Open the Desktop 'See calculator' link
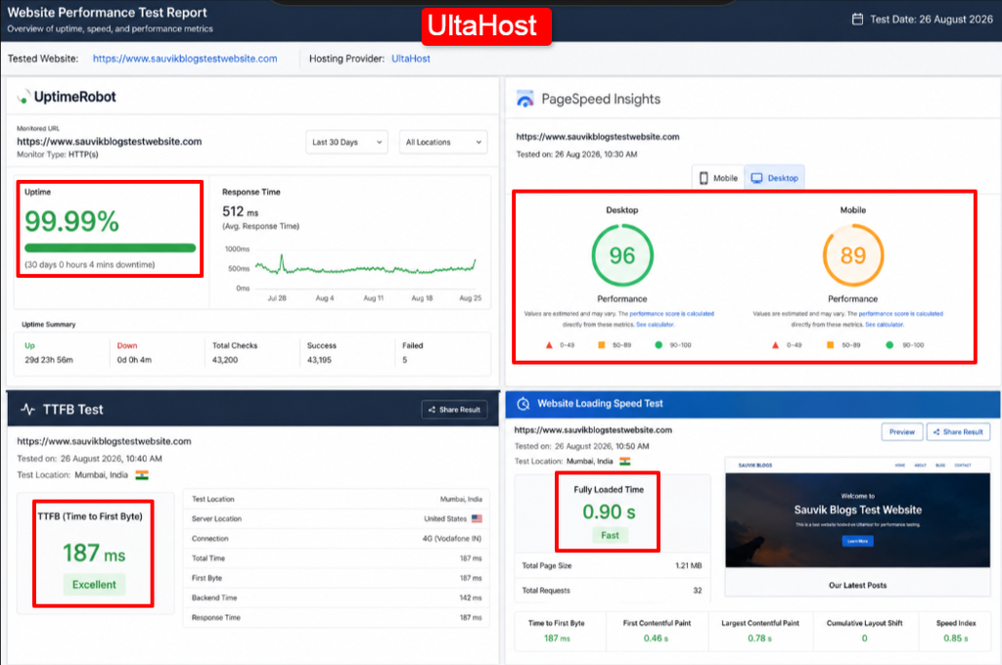Image resolution: width=1002 pixels, height=665 pixels. click(655, 325)
